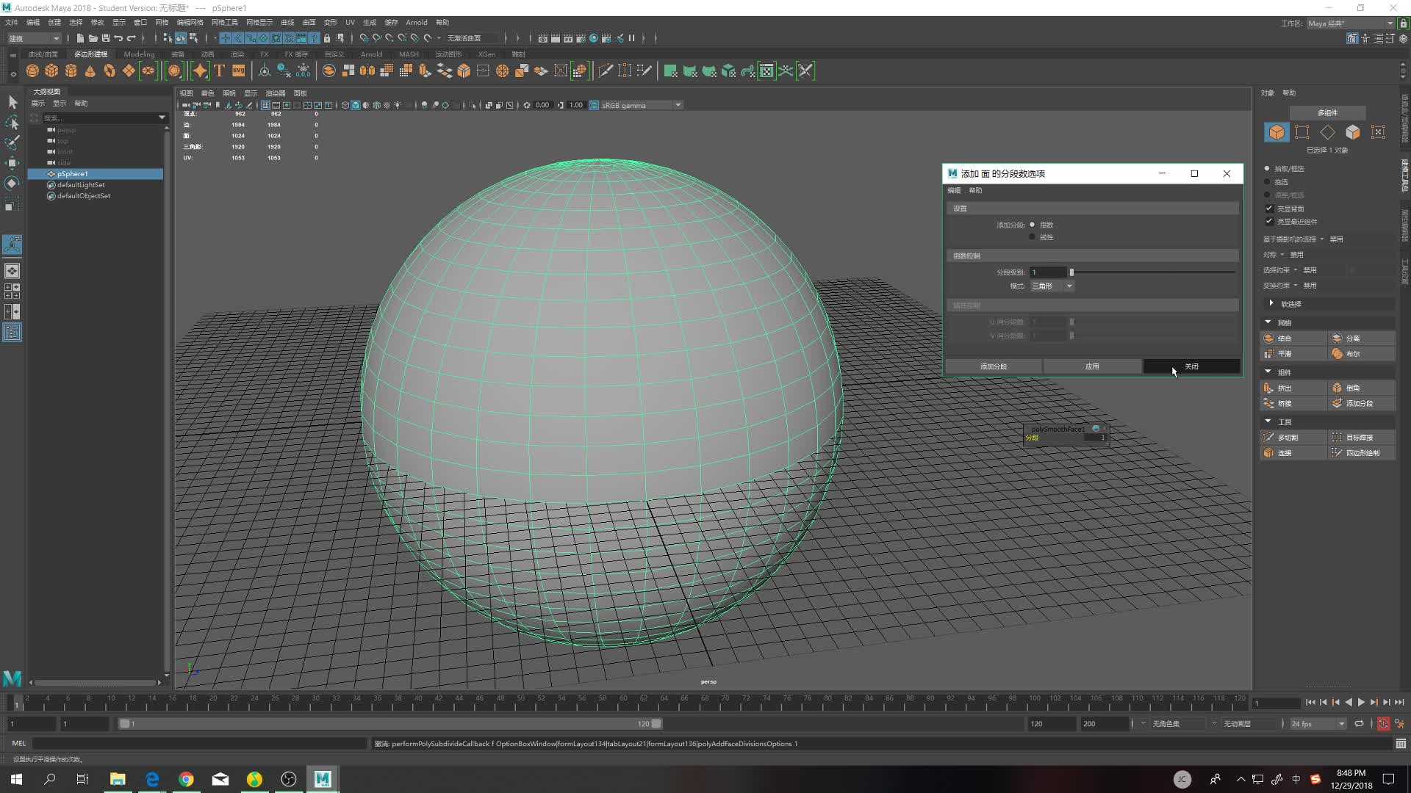Click the division level (分段级别) slider handle
Image resolution: width=1411 pixels, height=793 pixels.
point(1071,272)
